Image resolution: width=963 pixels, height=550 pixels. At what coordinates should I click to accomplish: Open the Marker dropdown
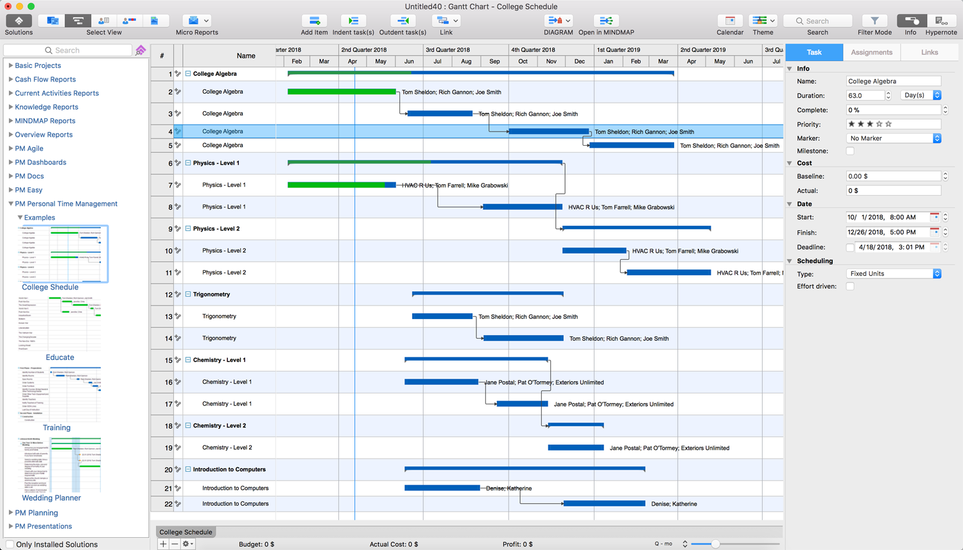pyautogui.click(x=894, y=139)
